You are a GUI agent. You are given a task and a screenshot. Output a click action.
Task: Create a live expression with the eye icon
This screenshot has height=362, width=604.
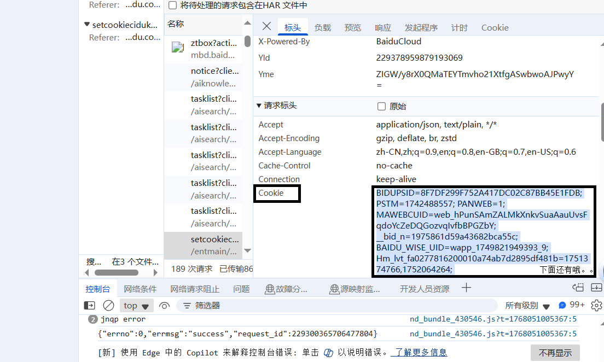pyautogui.click(x=164, y=305)
